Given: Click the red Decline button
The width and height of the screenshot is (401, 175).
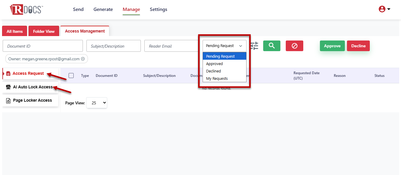Looking at the screenshot, I should (358, 46).
